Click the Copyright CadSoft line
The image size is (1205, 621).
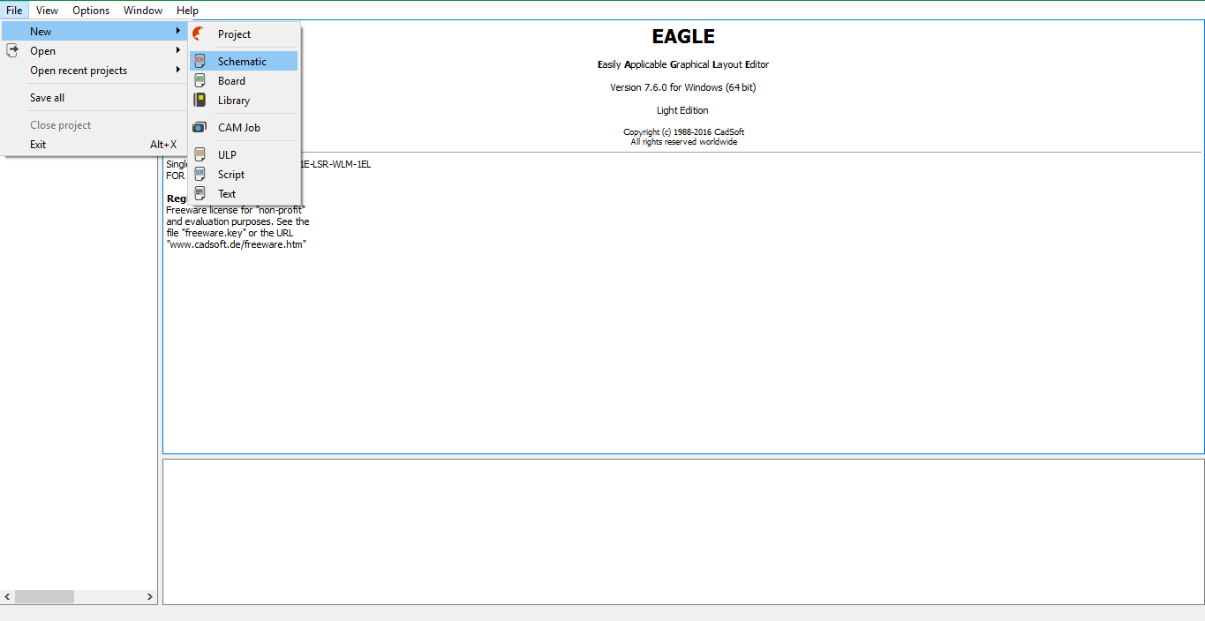pos(683,132)
